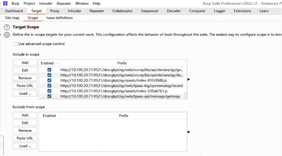Select the Scope sub-tab

33,18
